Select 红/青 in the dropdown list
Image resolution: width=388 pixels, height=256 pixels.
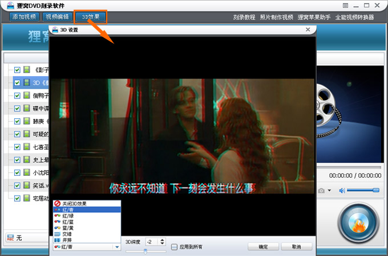tap(87, 209)
